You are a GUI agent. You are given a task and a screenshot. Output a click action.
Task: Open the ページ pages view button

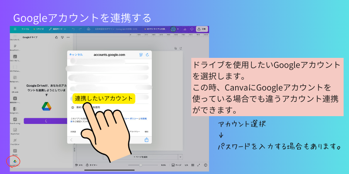click(176, 165)
